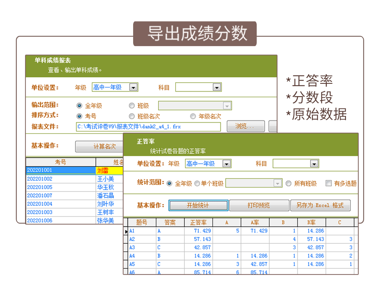This screenshot has width=381, height=298.
Task: Click the 开始统计 button
Action: (198, 205)
